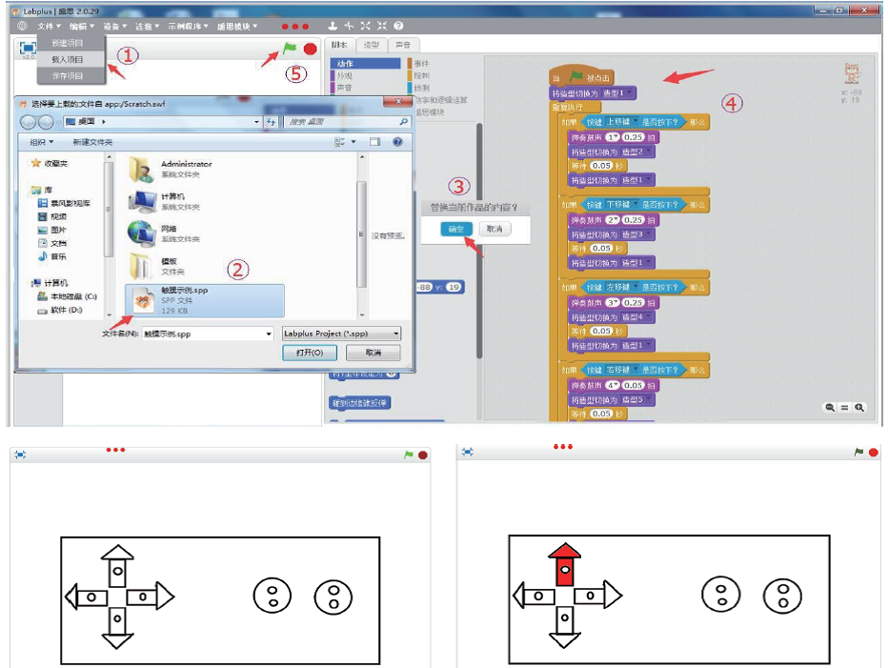Zoom in the scripts area with plus magnifier

[x=859, y=407]
